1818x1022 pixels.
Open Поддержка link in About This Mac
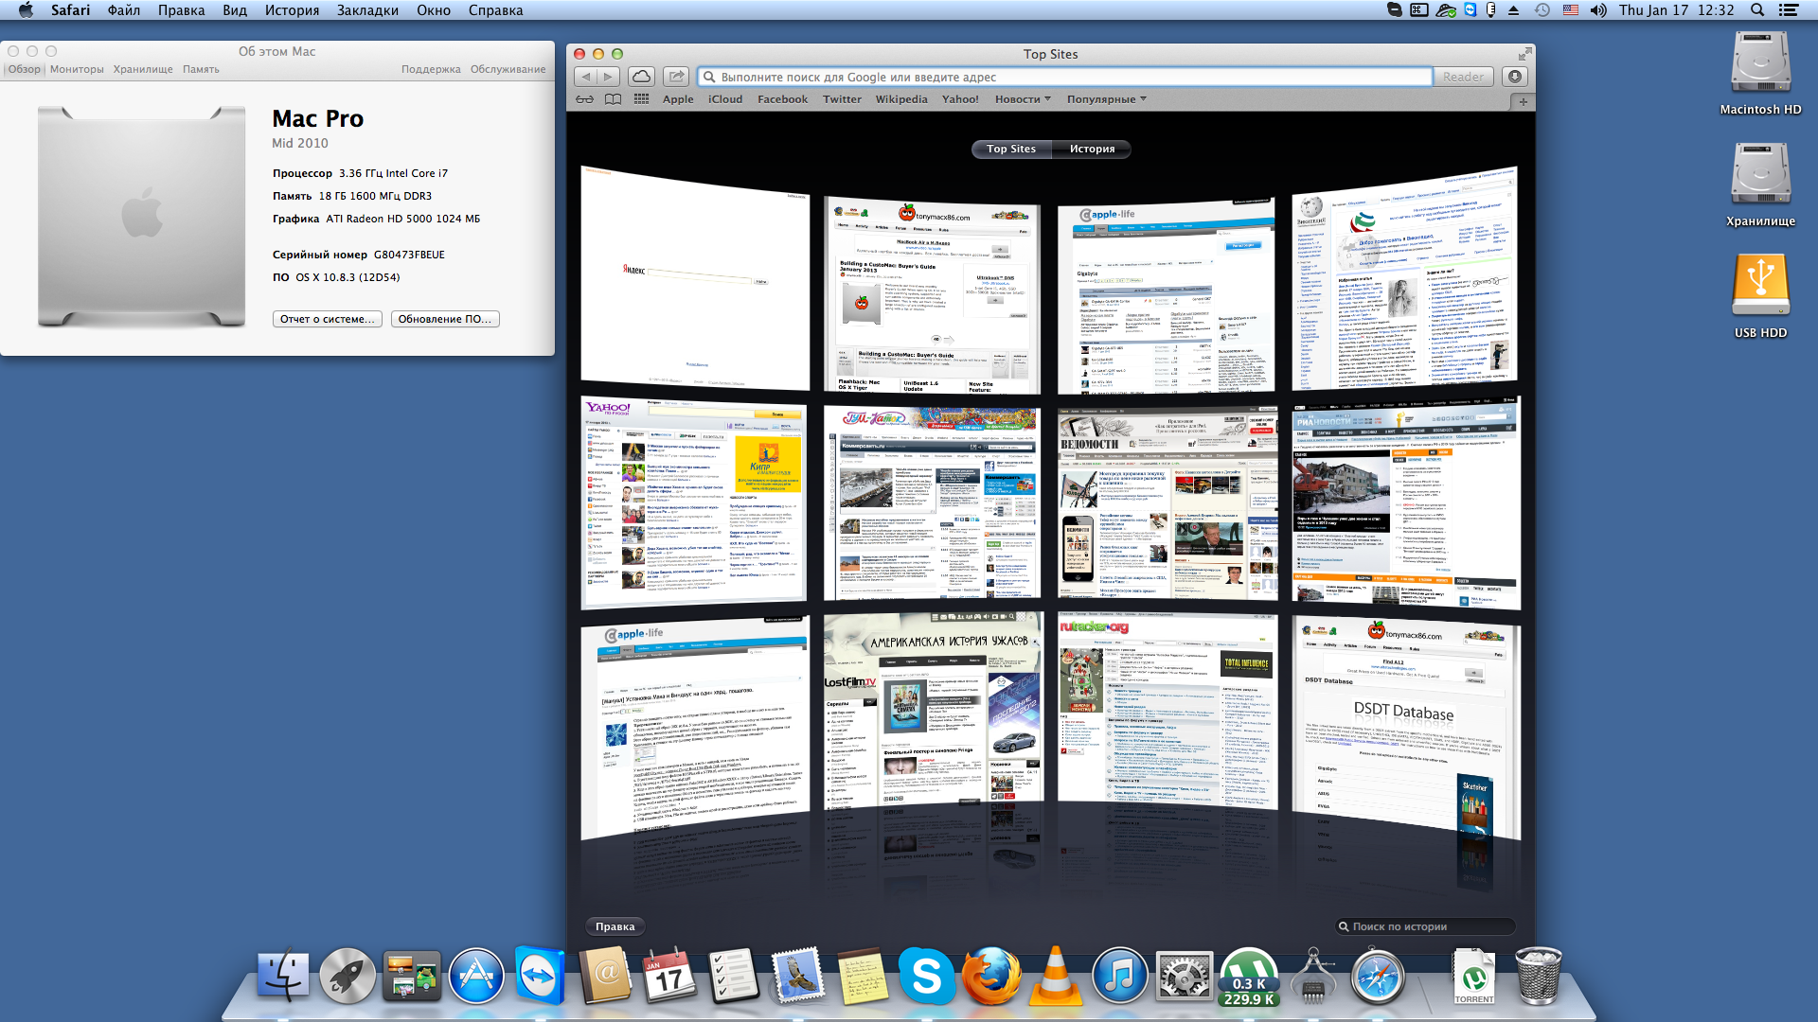[431, 69]
